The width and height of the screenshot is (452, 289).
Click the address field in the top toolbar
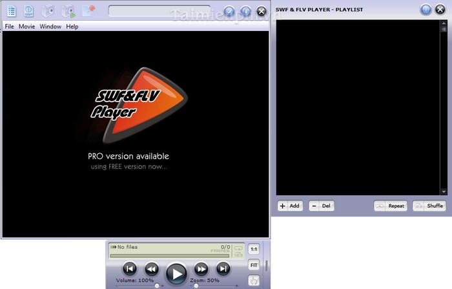click(159, 11)
